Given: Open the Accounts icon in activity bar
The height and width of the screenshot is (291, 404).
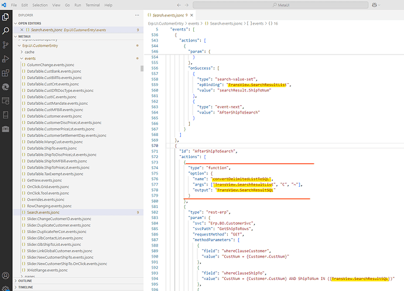Looking at the screenshot, I should [5, 276].
